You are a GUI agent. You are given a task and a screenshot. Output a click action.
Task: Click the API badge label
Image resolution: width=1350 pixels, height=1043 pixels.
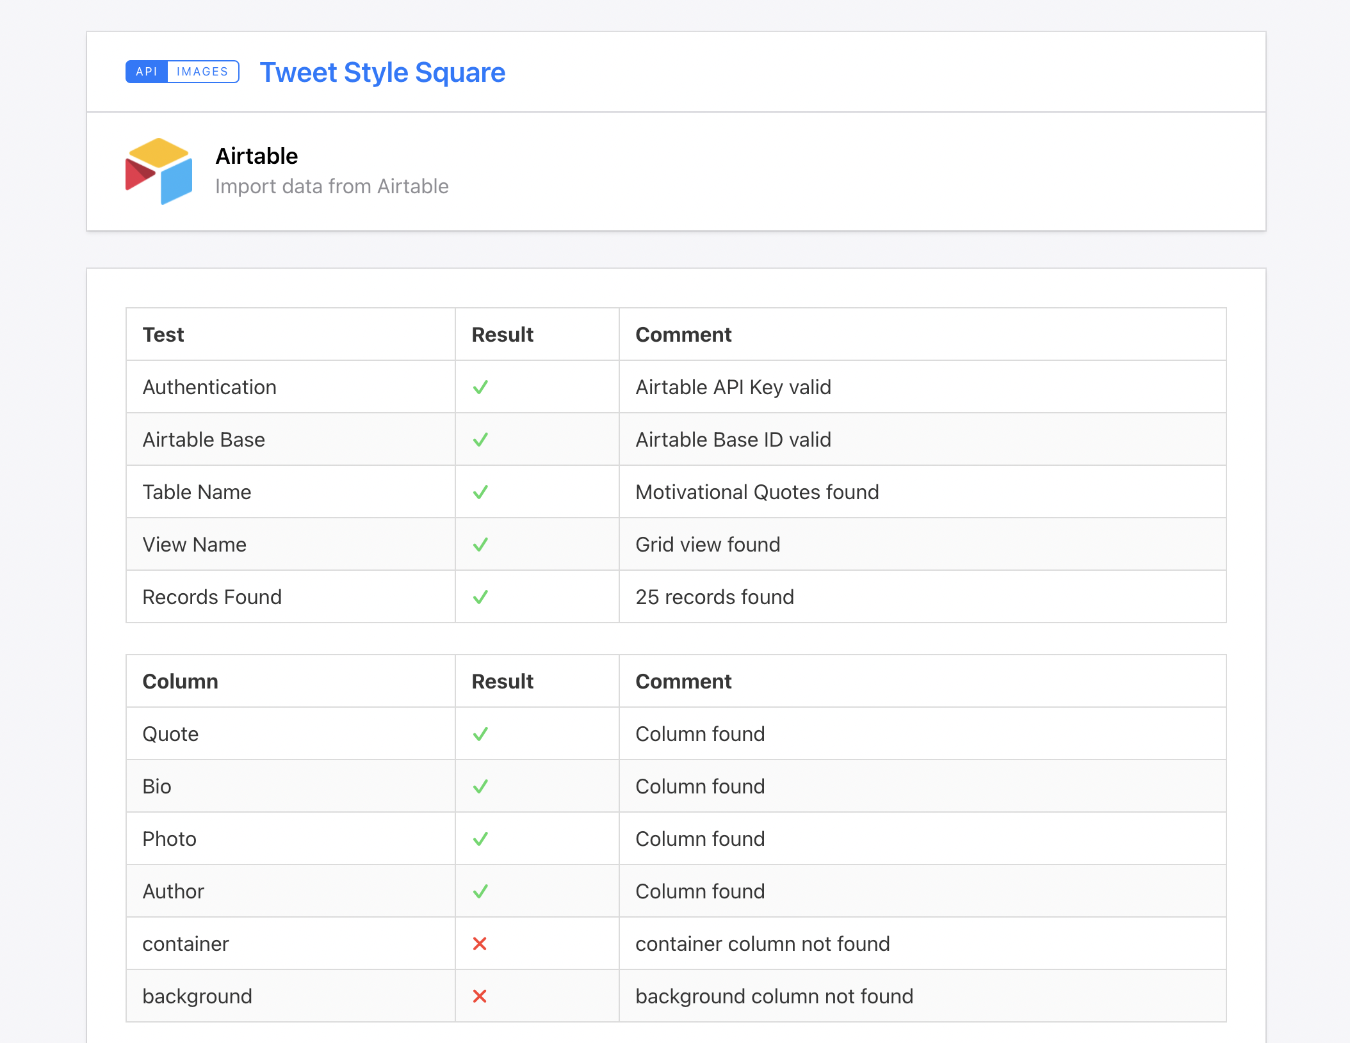coord(147,72)
